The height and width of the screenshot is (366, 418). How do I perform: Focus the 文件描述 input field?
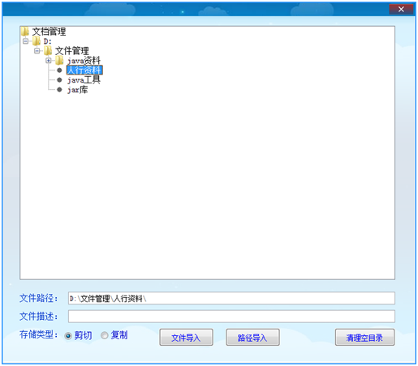231,317
